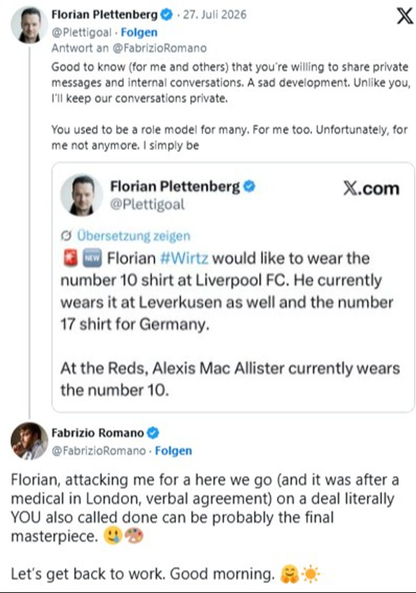The width and height of the screenshot is (416, 593).
Task: Show the translation via Übersetzung zeigen
Action: [x=133, y=236]
